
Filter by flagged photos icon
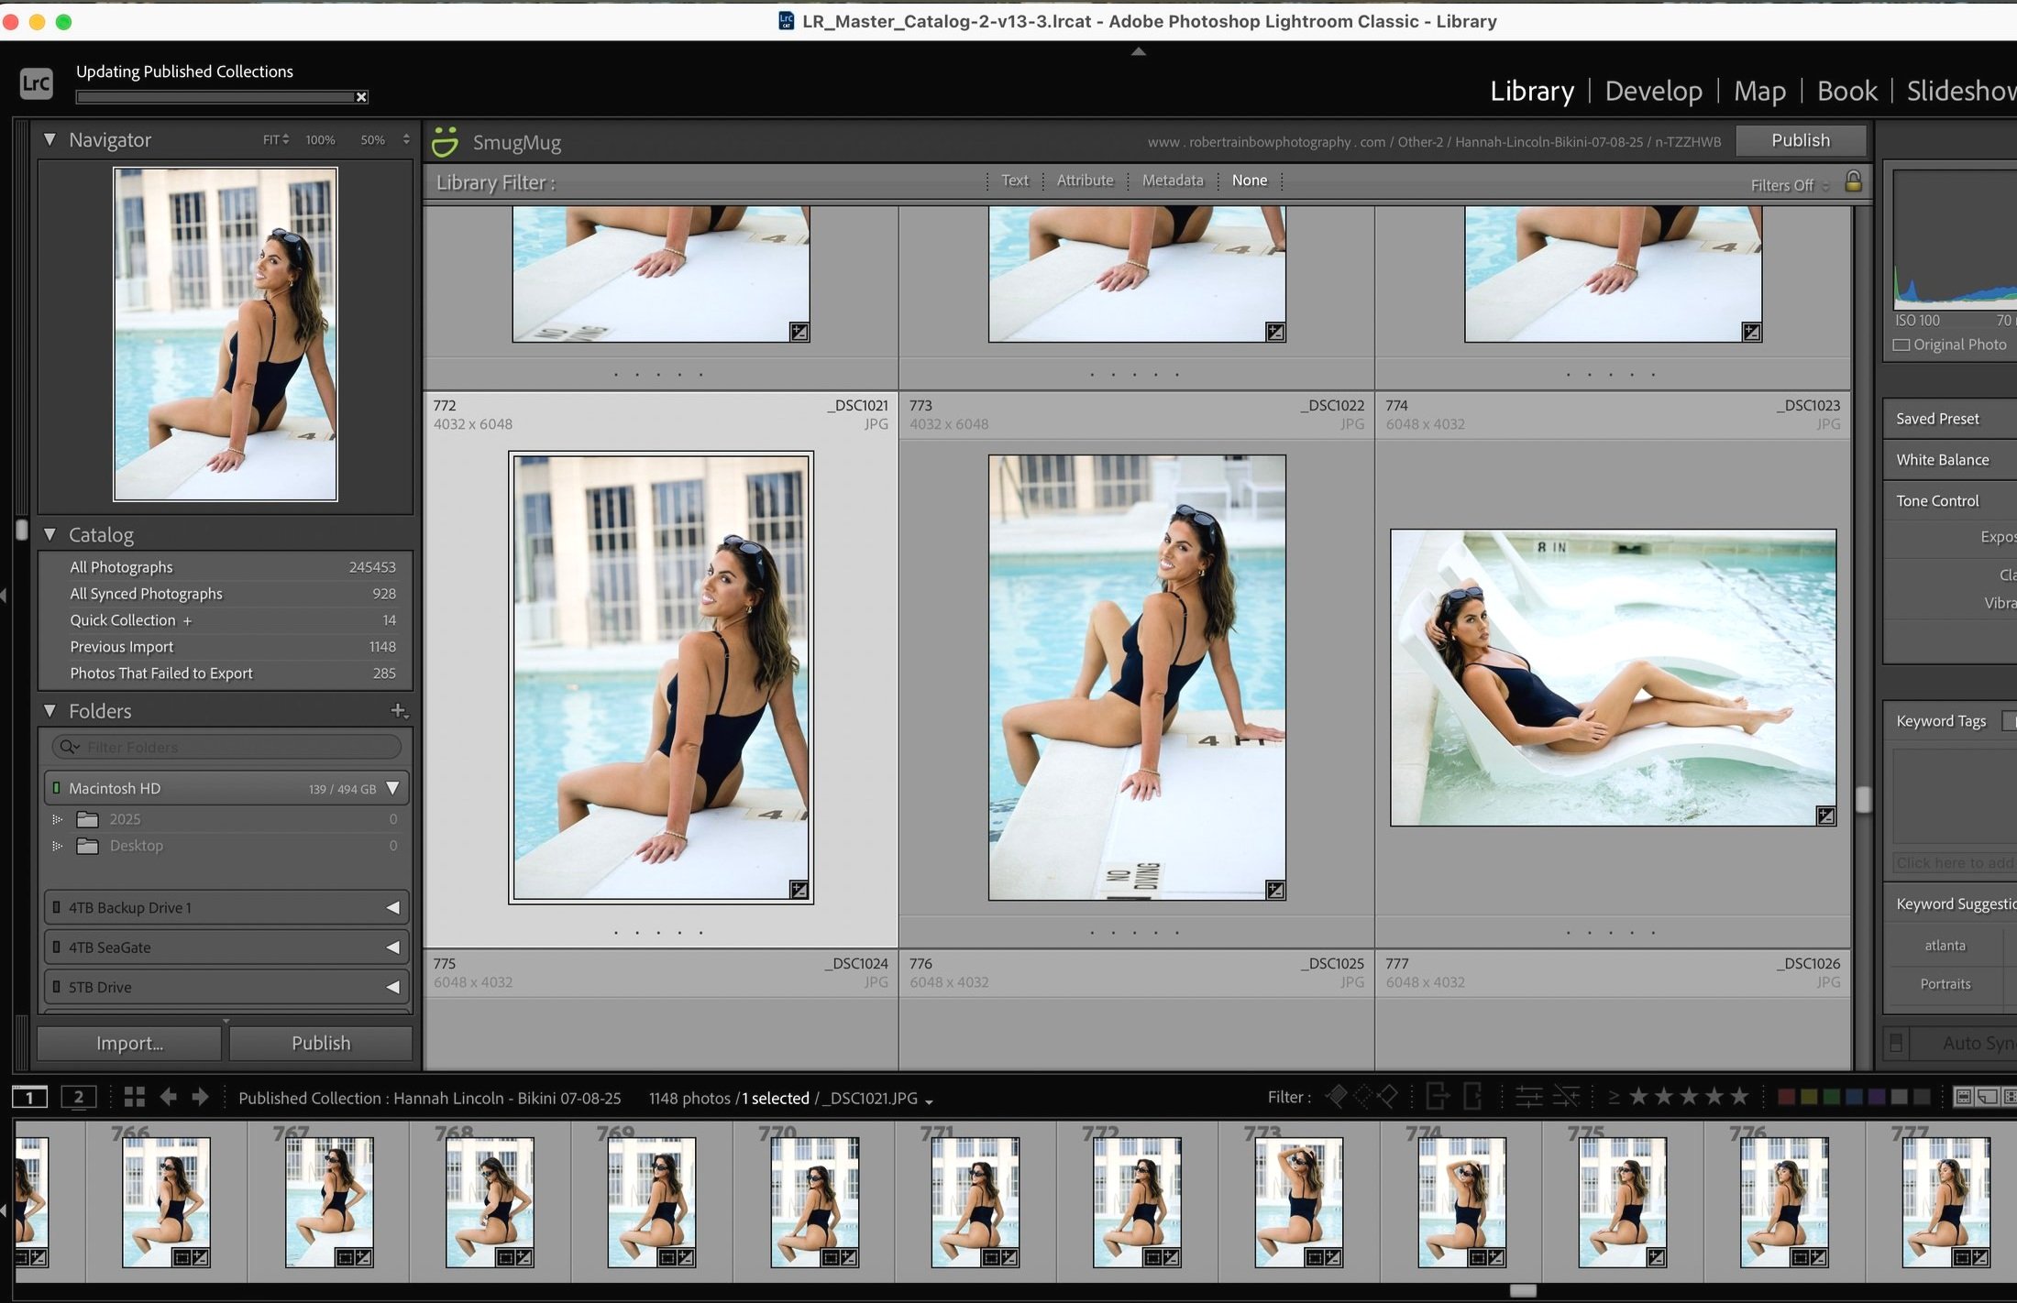pyautogui.click(x=1338, y=1096)
